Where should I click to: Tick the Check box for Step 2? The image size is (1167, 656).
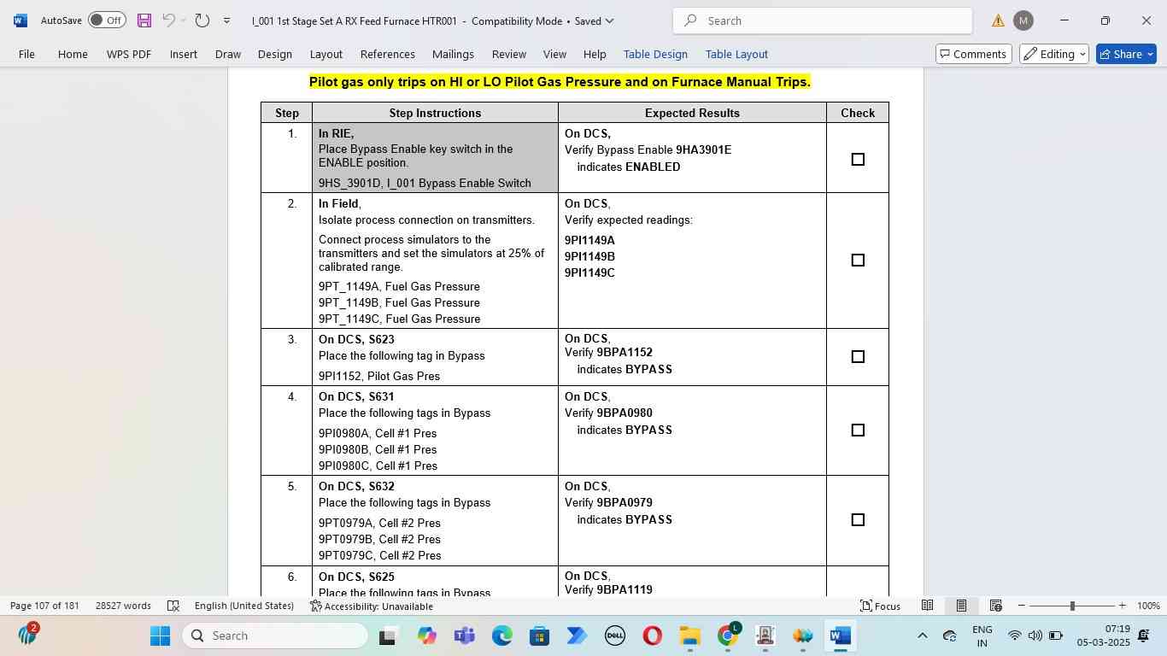click(x=858, y=261)
